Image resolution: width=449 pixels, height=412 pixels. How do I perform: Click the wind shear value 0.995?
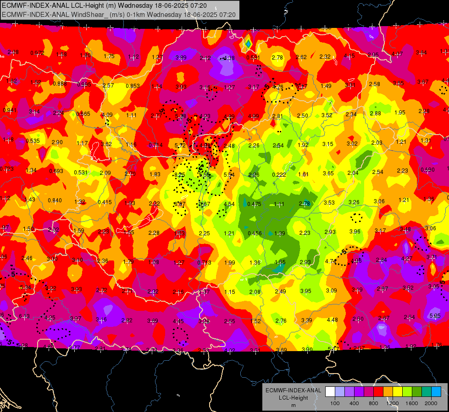(x=84, y=85)
